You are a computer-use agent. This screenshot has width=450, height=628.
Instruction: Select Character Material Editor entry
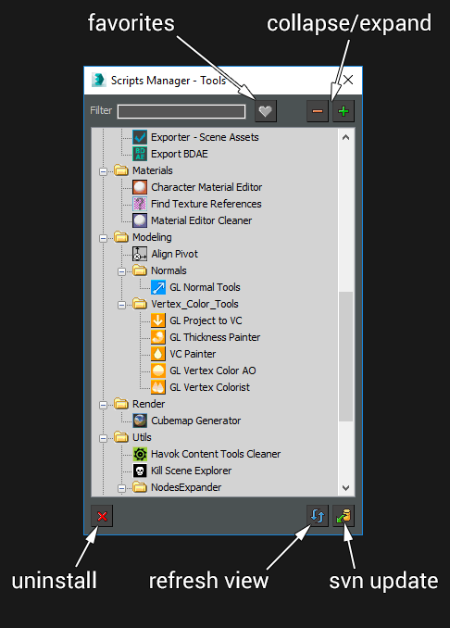coord(206,187)
